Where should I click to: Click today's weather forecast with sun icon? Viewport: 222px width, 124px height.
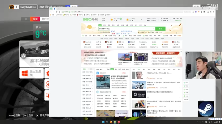116,19
